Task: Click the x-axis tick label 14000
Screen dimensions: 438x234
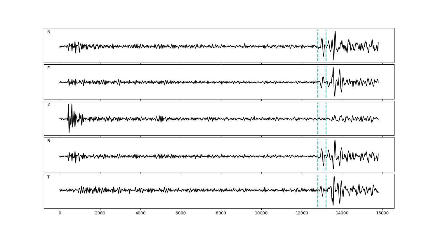Action: click(342, 213)
